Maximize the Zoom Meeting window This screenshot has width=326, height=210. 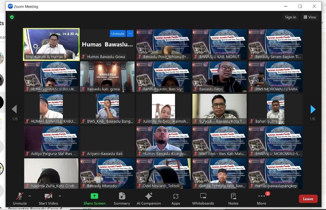(x=300, y=6)
